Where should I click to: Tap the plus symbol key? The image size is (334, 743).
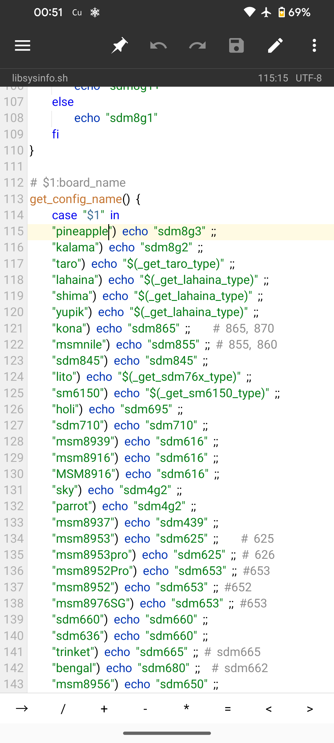[x=104, y=709]
